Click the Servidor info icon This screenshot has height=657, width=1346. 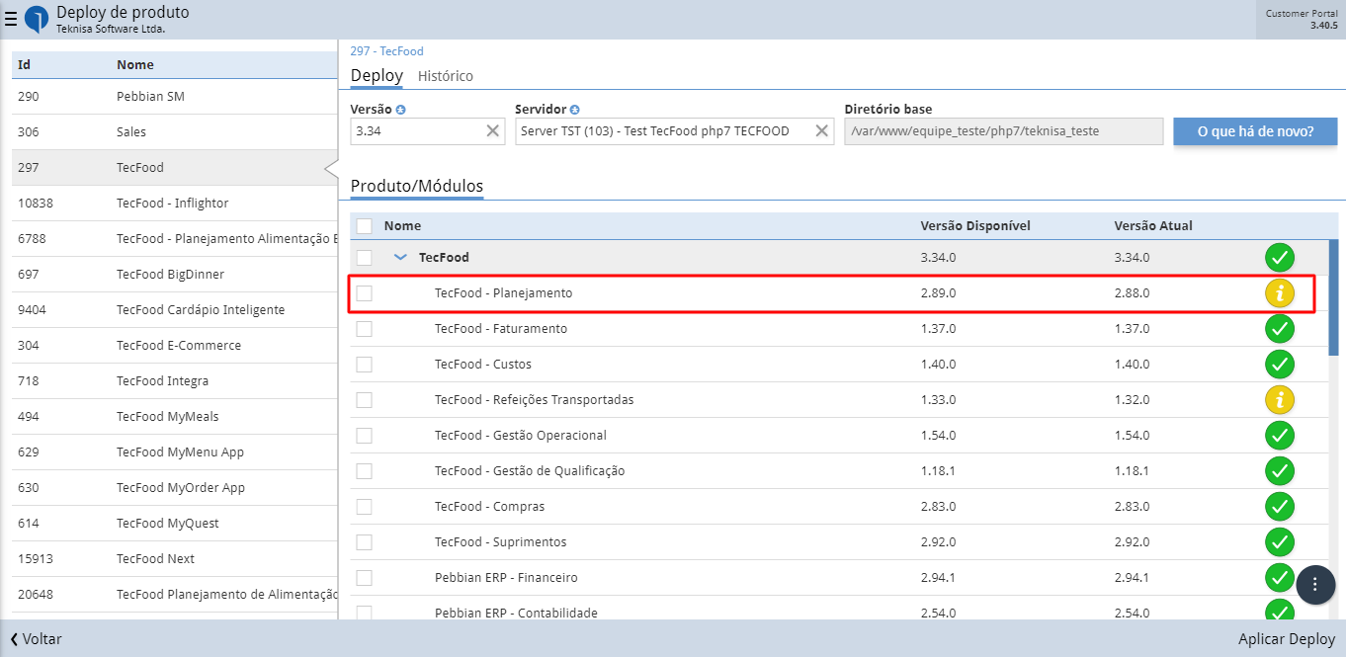coord(575,110)
